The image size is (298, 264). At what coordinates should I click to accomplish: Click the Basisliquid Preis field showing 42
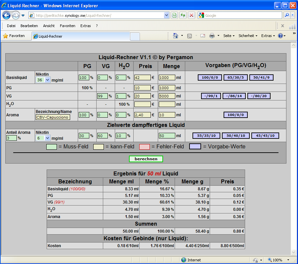142,78
